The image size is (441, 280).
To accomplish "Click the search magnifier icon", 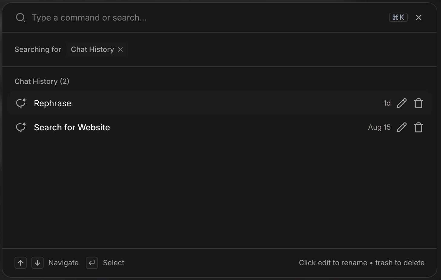I will 21,18.
